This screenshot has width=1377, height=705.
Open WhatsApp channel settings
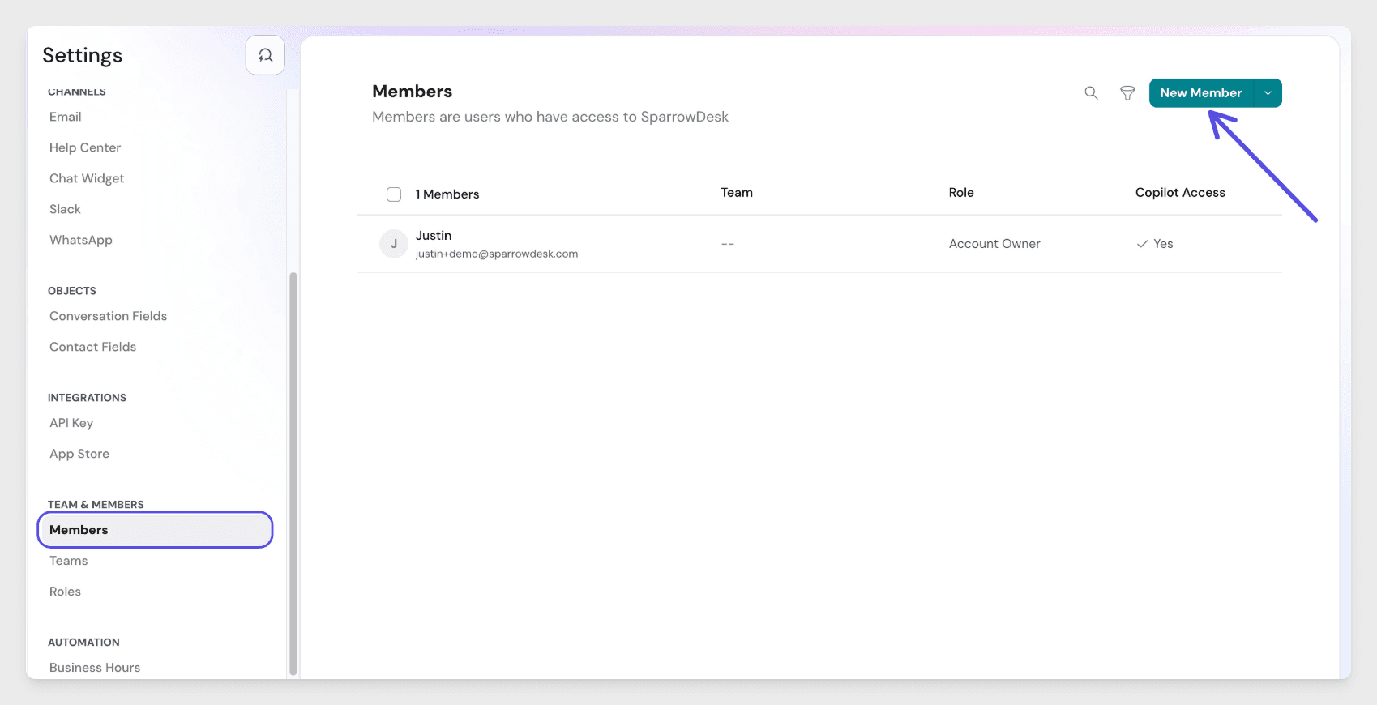pos(81,240)
